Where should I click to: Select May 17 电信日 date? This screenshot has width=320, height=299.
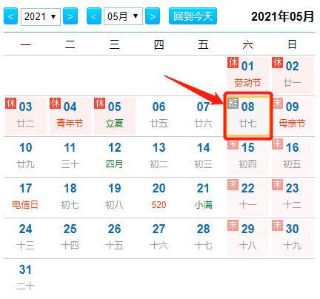[x=26, y=198]
